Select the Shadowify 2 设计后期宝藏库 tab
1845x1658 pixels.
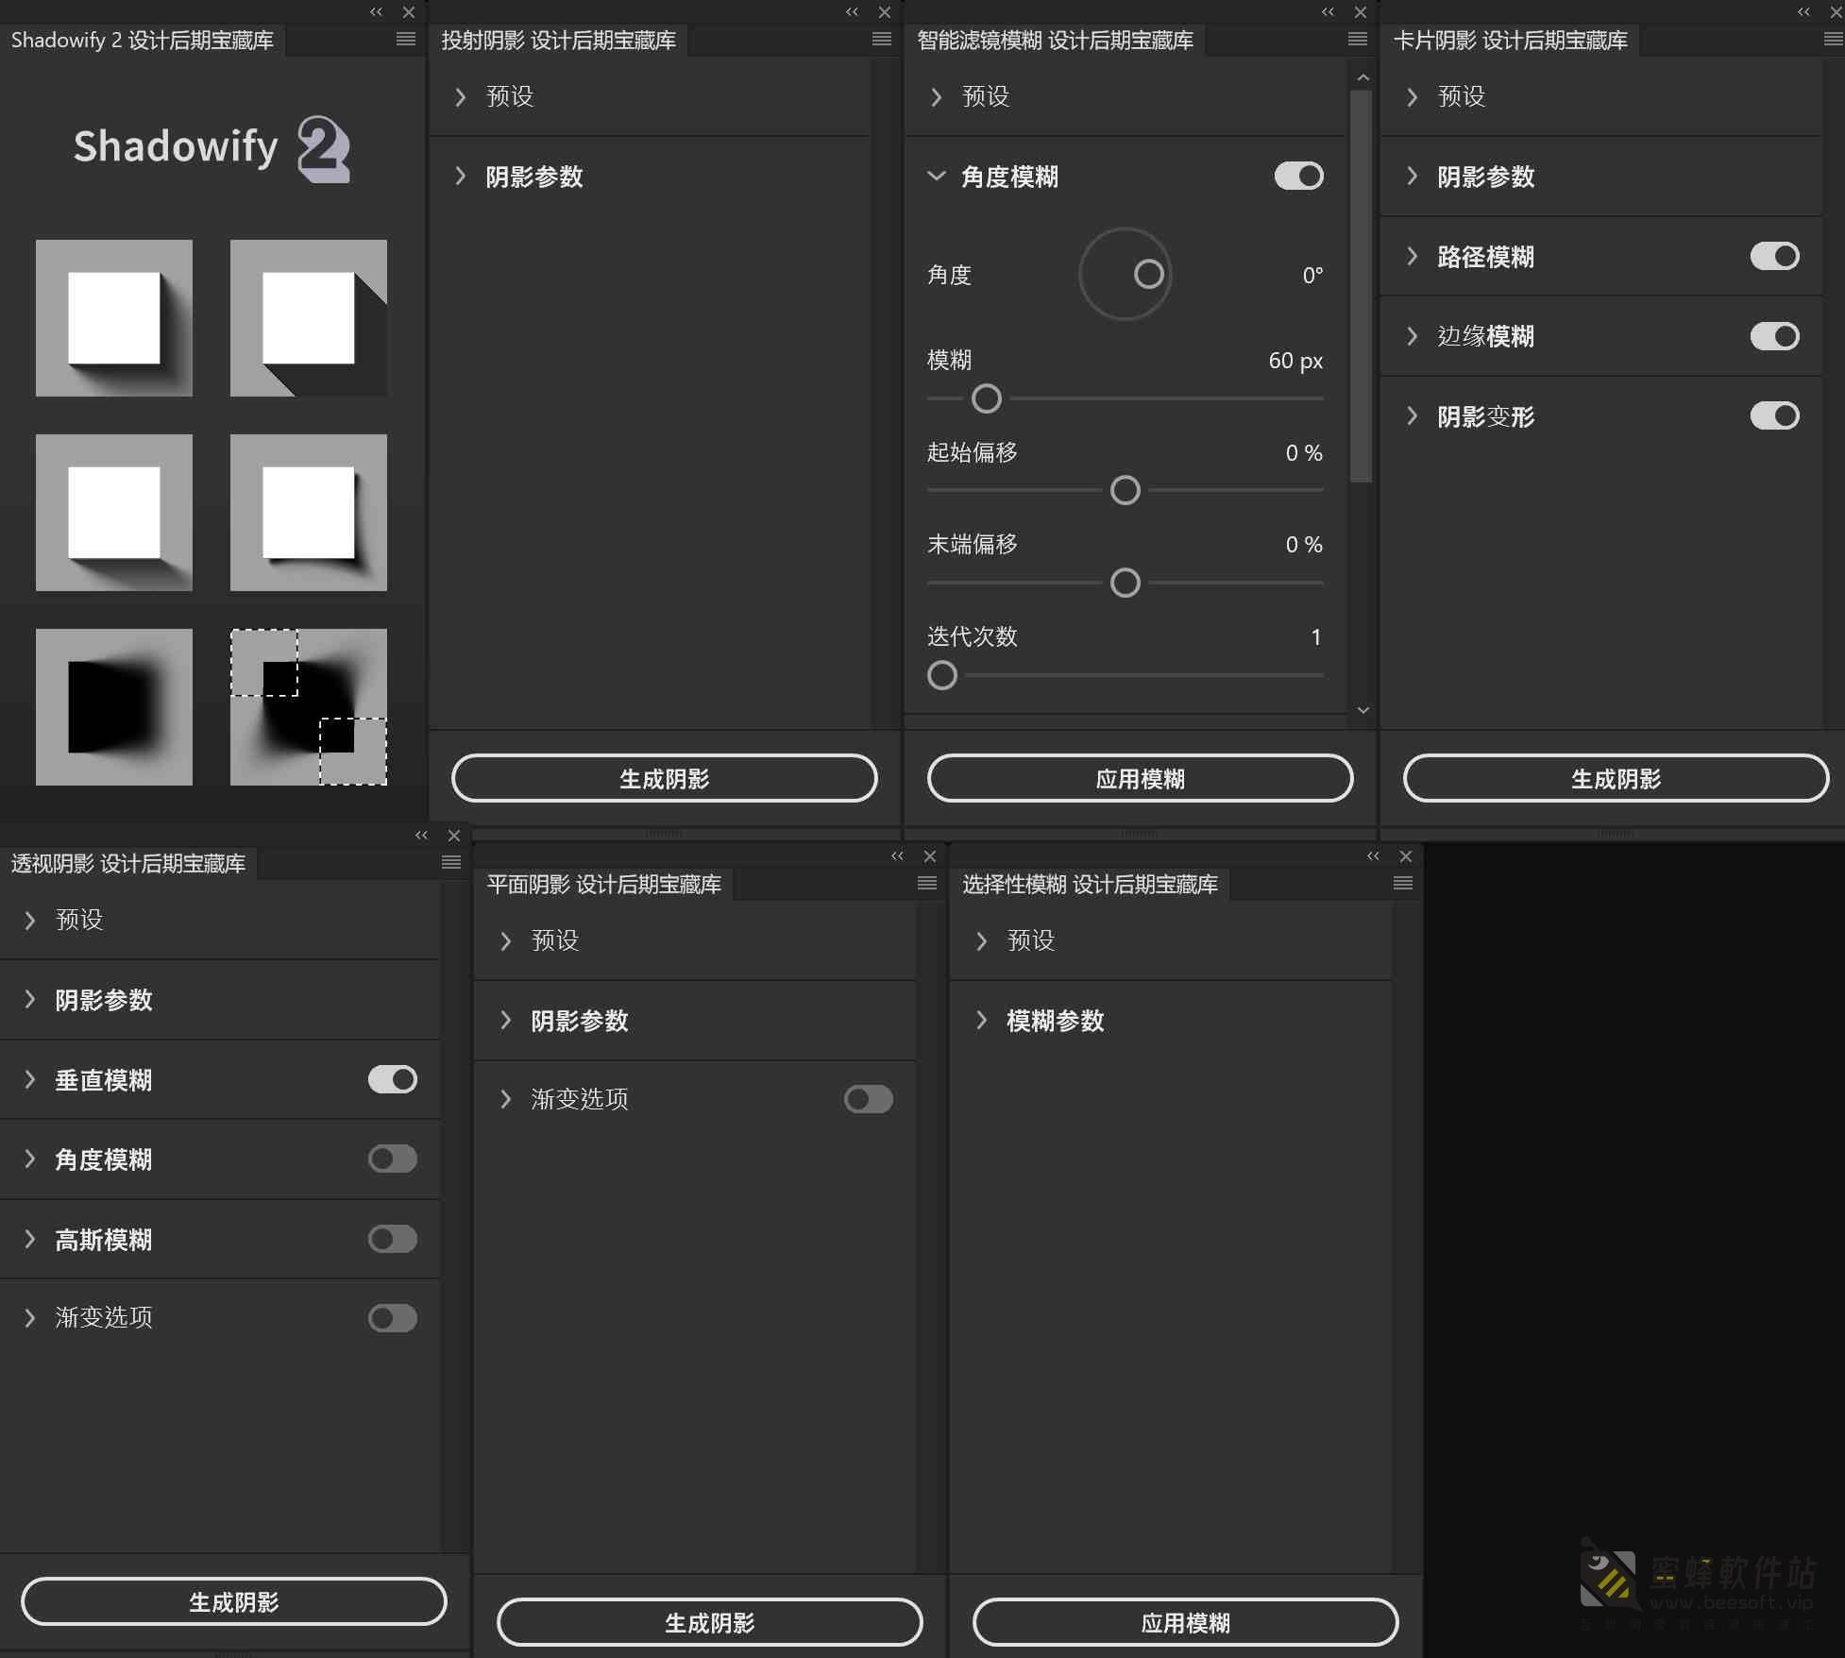(143, 41)
